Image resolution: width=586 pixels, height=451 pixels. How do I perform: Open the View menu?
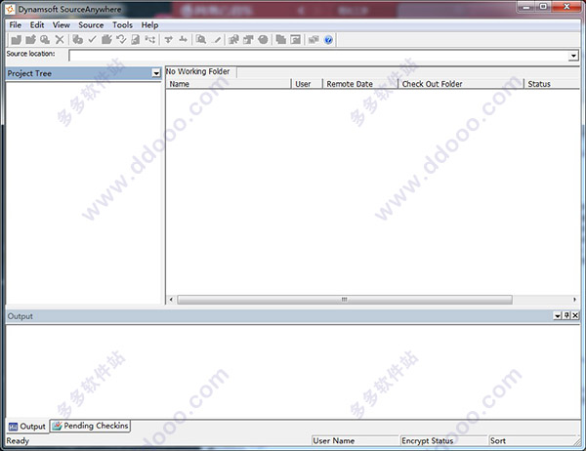[x=62, y=25]
